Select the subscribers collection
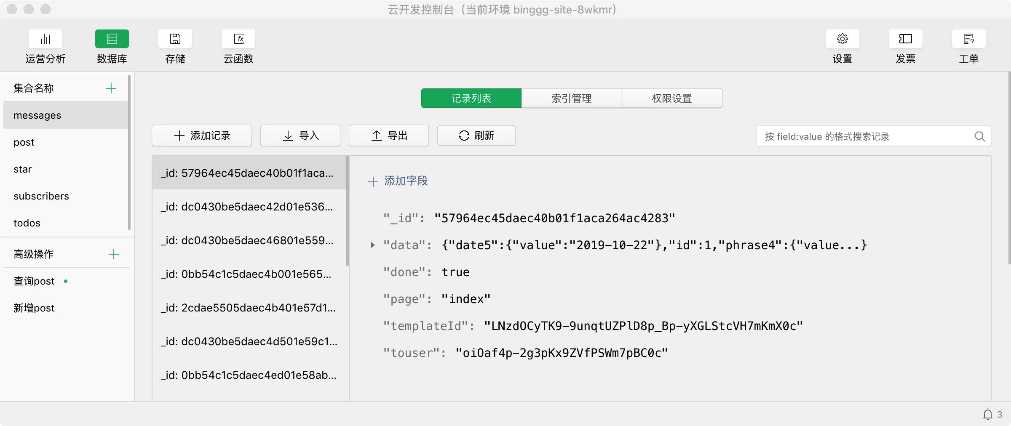This screenshot has height=426, width=1011. 66,196
